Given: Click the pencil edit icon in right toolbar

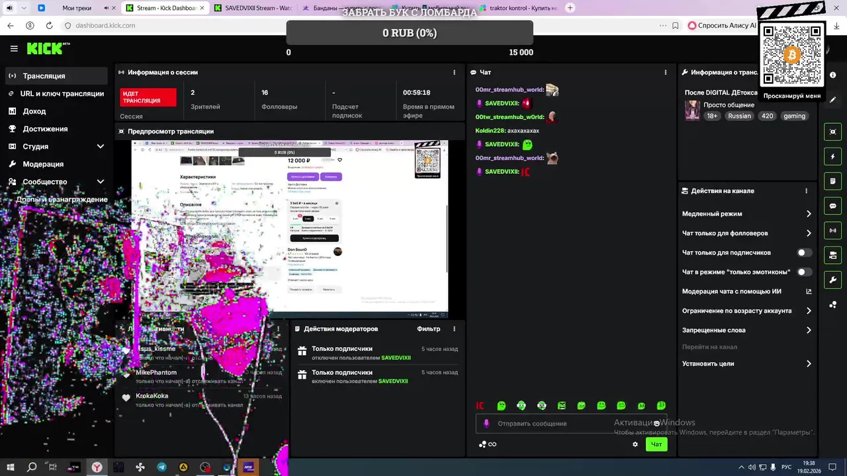Looking at the screenshot, I should [832, 100].
